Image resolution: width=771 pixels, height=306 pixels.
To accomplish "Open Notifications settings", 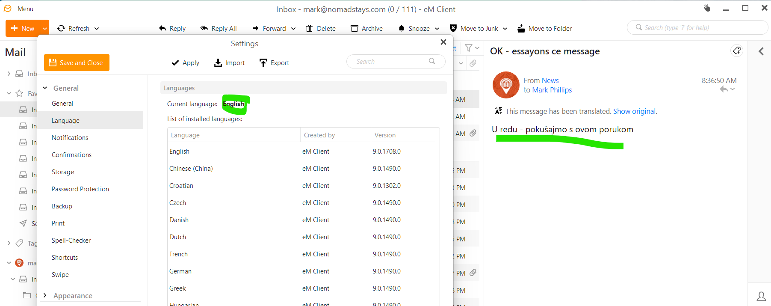I will (70, 138).
